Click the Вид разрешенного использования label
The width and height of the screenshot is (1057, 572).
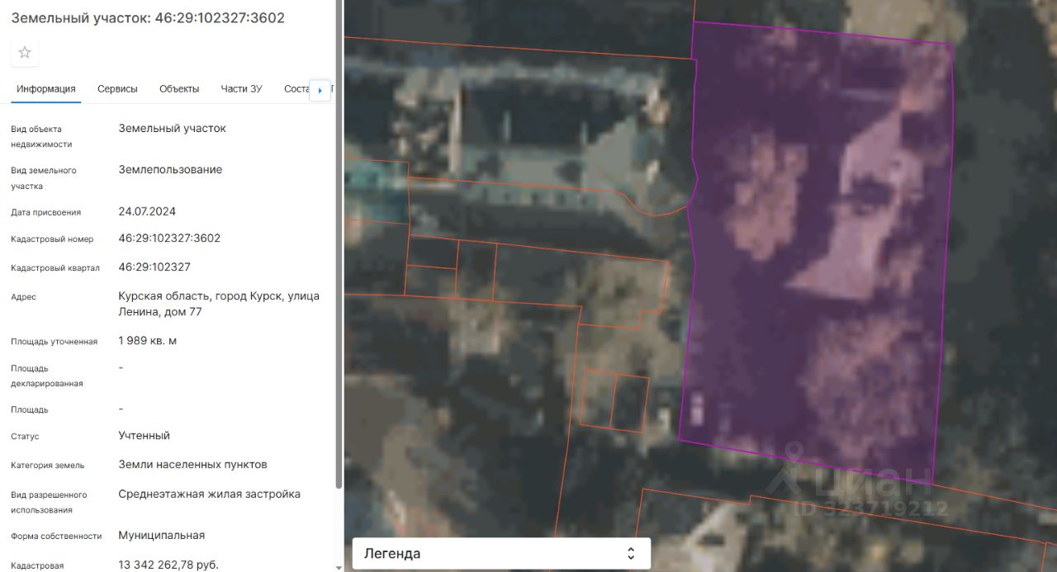tap(49, 503)
